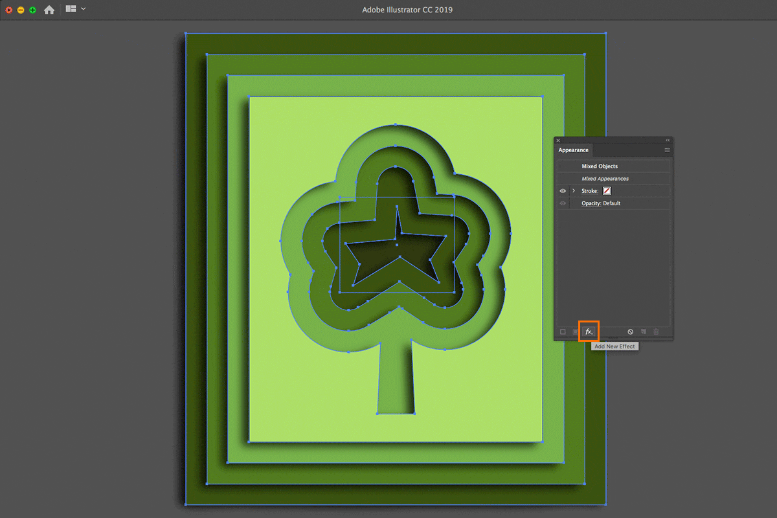Viewport: 777px width, 518px height.
Task: Select the Mixed Objects row
Action: 614,166
